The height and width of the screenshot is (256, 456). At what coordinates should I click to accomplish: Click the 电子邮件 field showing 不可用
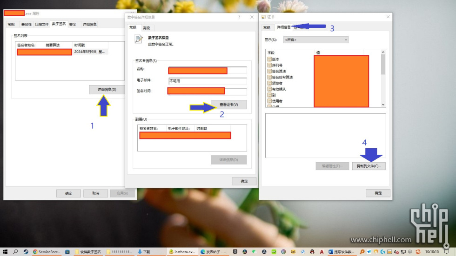point(208,81)
